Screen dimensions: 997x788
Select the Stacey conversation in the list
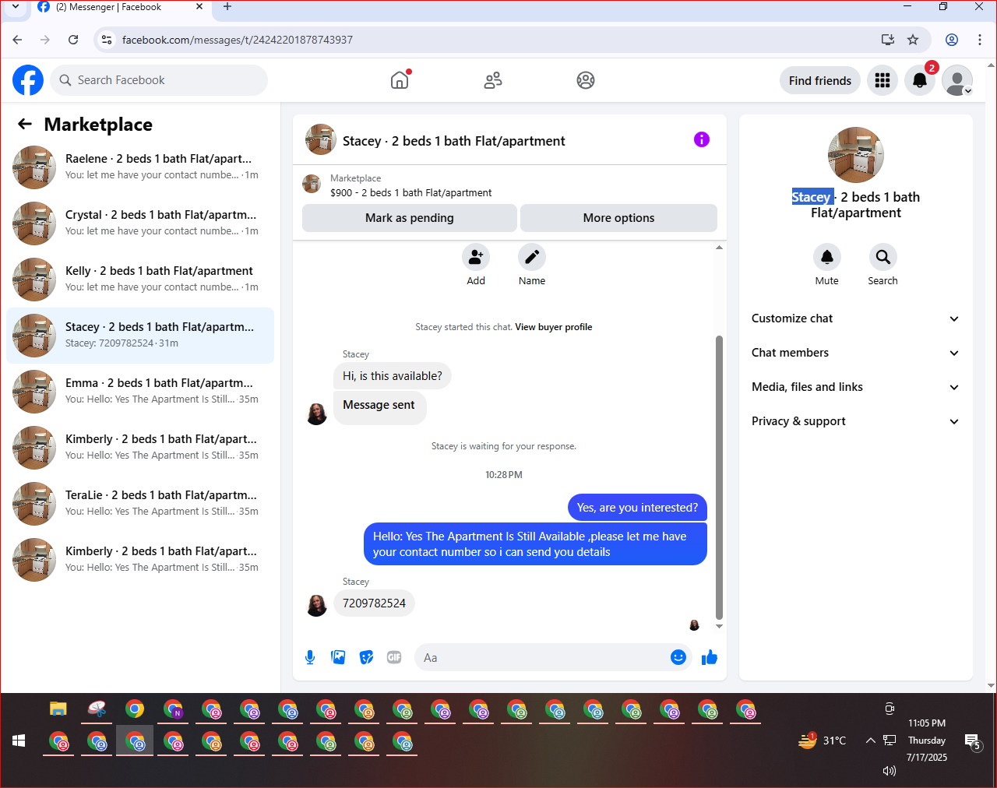tap(140, 336)
